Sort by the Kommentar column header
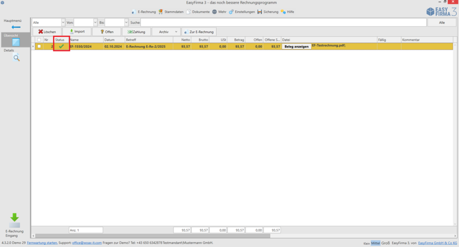 pyautogui.click(x=427, y=40)
